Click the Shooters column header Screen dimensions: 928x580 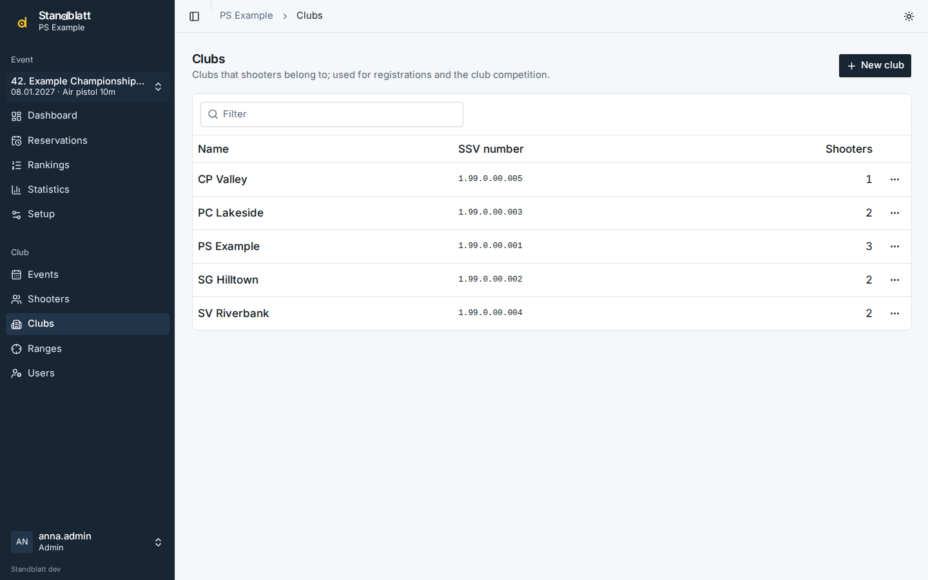[x=849, y=149]
